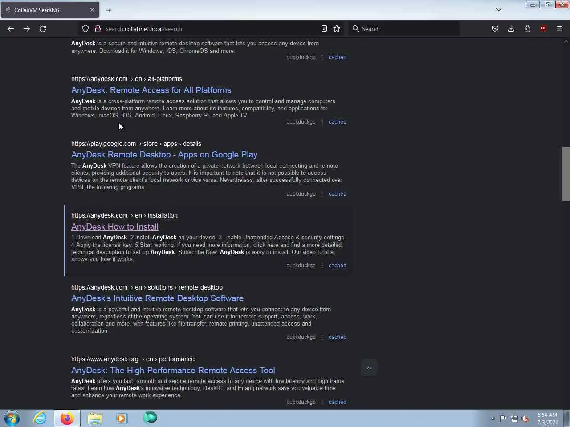This screenshot has height=427, width=570.
Task: Open 'AnyDesk's Intuitive Remote Desktop Software' result
Action: click(157, 298)
